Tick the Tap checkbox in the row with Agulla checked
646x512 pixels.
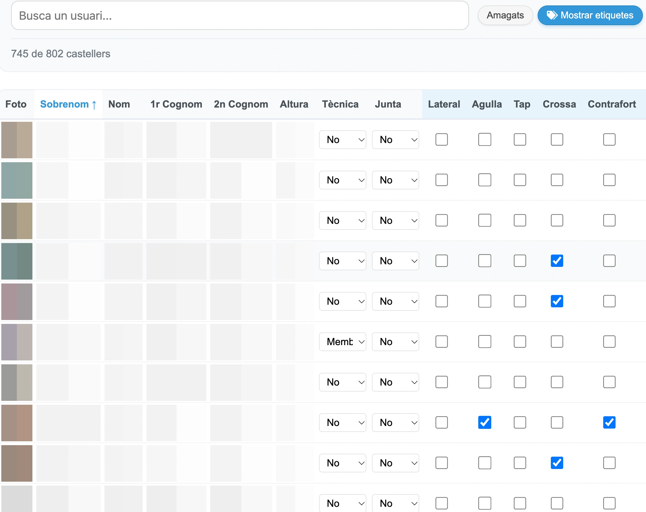point(519,422)
